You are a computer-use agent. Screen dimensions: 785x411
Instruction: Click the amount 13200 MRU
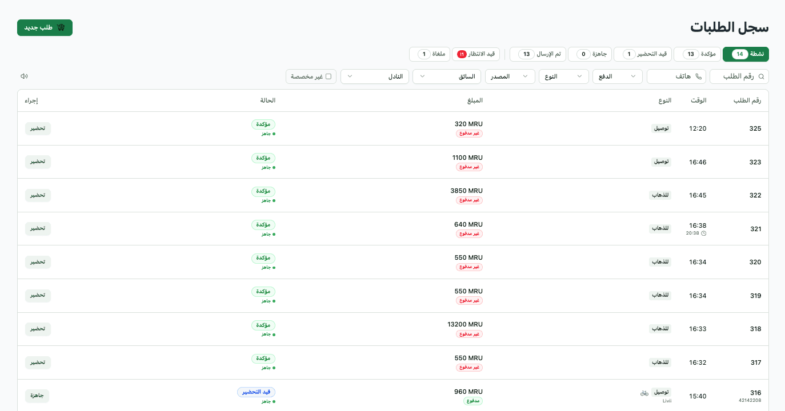(x=465, y=324)
